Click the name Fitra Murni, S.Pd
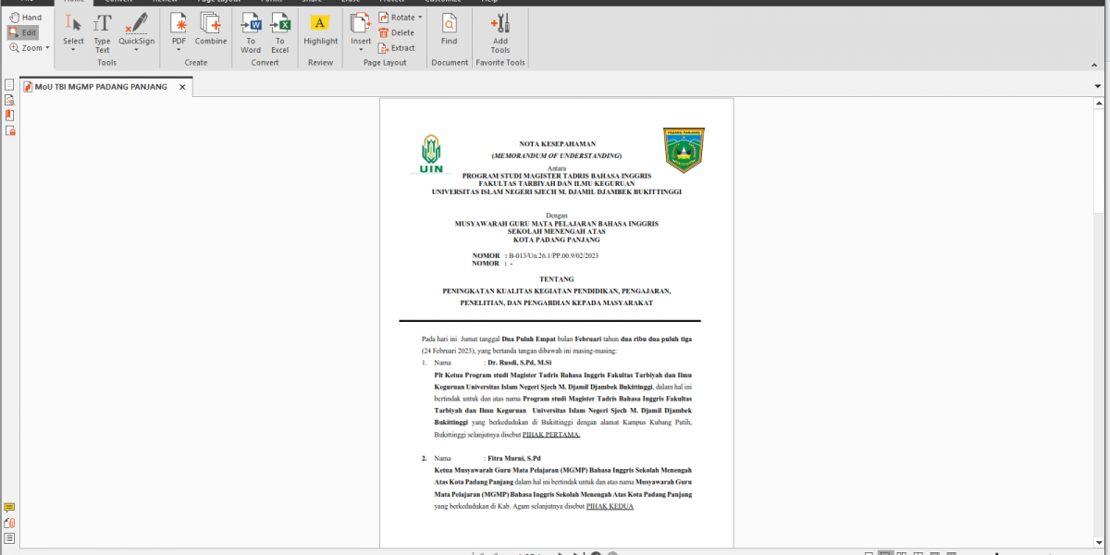The image size is (1110, 555). point(514,459)
